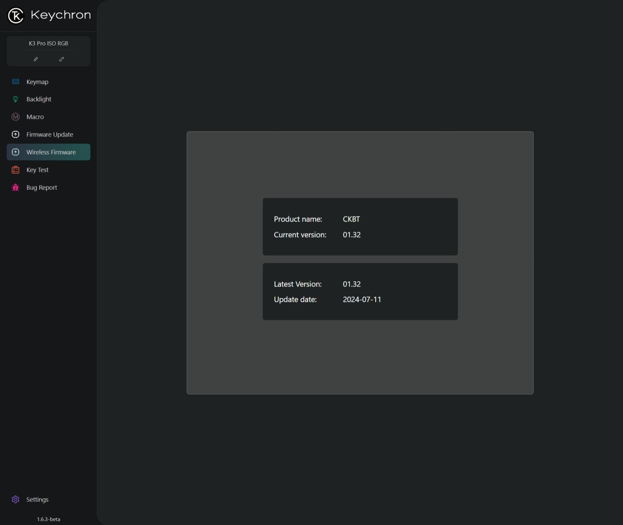
Task: Open Bug Report via the bug icon
Action: point(16,188)
